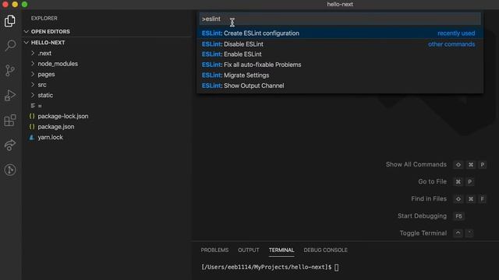Click 'Show All Commands' hint text
499x280 pixels.
416,164
